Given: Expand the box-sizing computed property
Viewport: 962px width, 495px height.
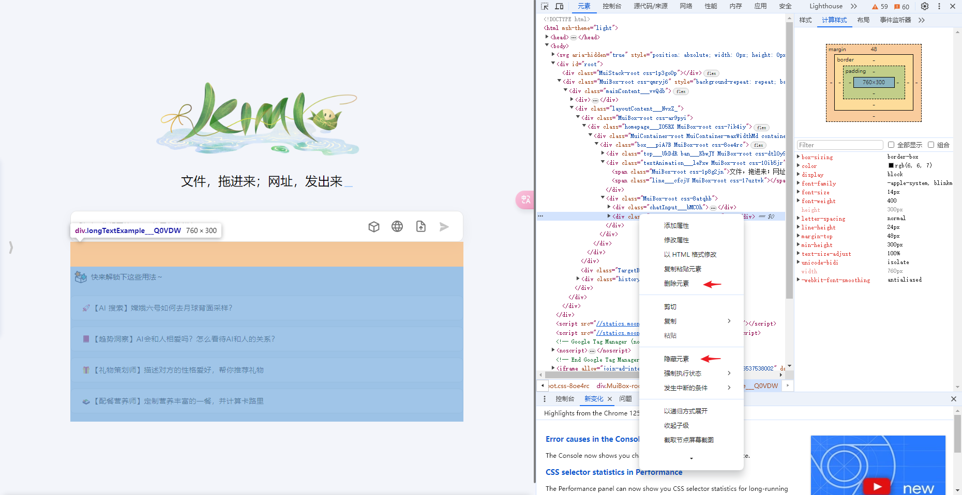Looking at the screenshot, I should point(799,157).
